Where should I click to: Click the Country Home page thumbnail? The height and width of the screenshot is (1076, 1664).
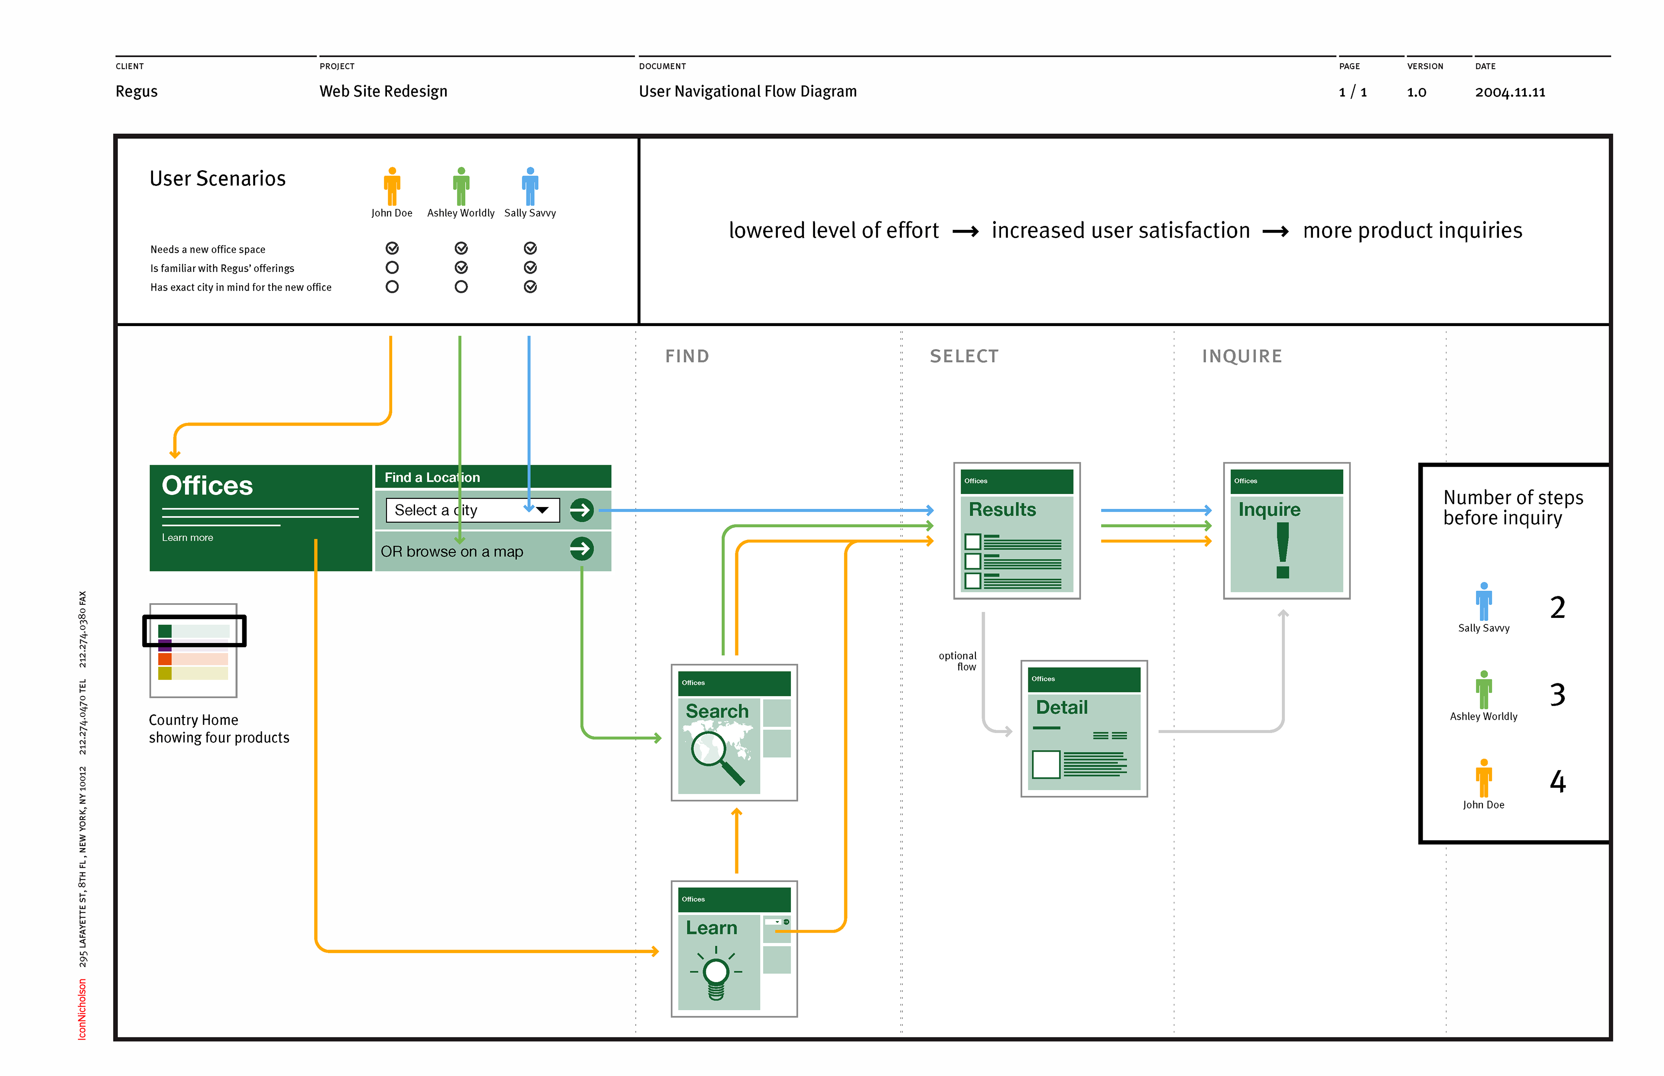click(194, 650)
